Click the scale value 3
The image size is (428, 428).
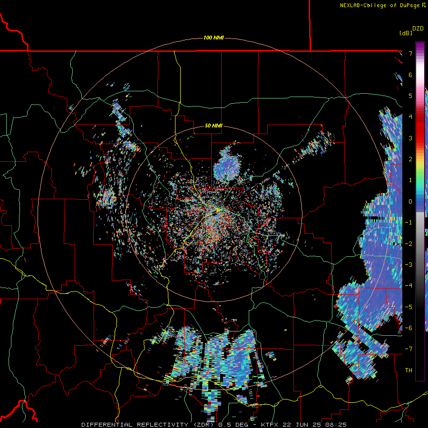[x=410, y=138]
